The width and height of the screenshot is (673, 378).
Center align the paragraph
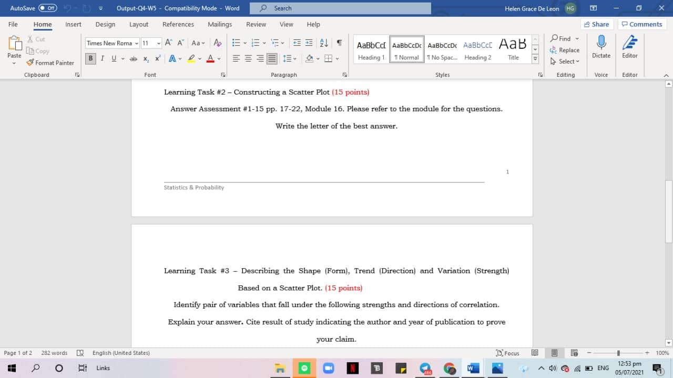[x=248, y=58]
